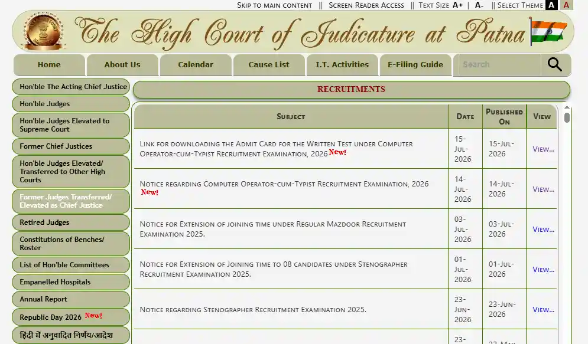Skip to main content link
This screenshot has width=588, height=344.
[x=275, y=5]
